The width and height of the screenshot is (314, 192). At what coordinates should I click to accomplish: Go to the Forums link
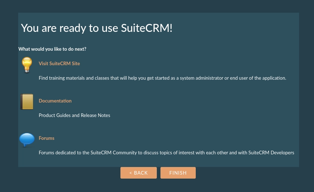(47, 138)
